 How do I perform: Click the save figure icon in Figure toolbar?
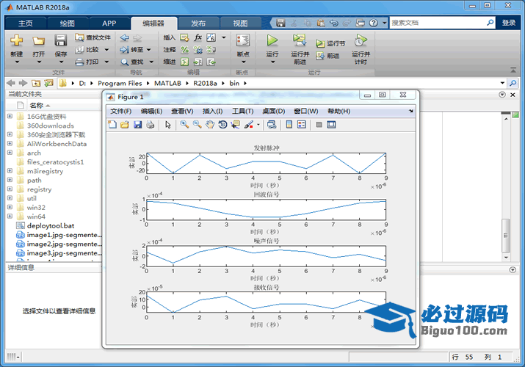[137, 125]
